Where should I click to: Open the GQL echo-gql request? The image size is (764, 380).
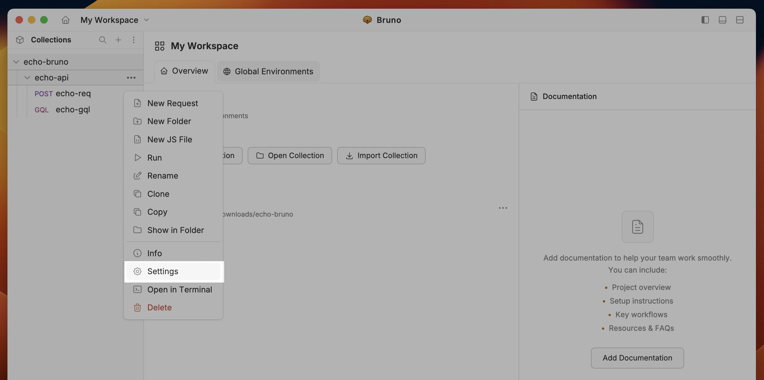pos(62,110)
